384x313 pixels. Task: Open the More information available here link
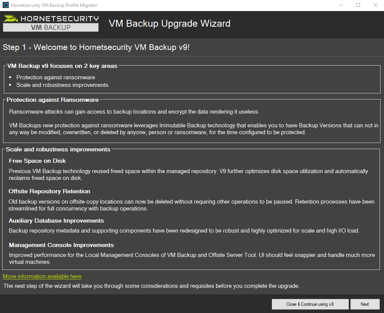coord(42,276)
